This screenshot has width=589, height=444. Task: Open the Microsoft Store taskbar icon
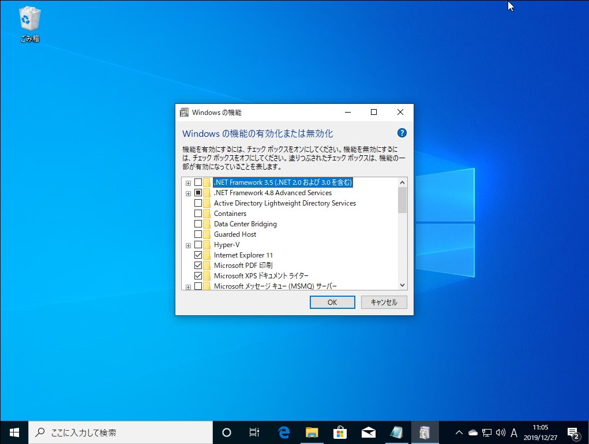tap(340, 432)
